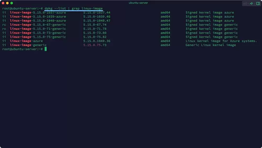Click the pink version 5.15.0.75.73

pos(95,45)
